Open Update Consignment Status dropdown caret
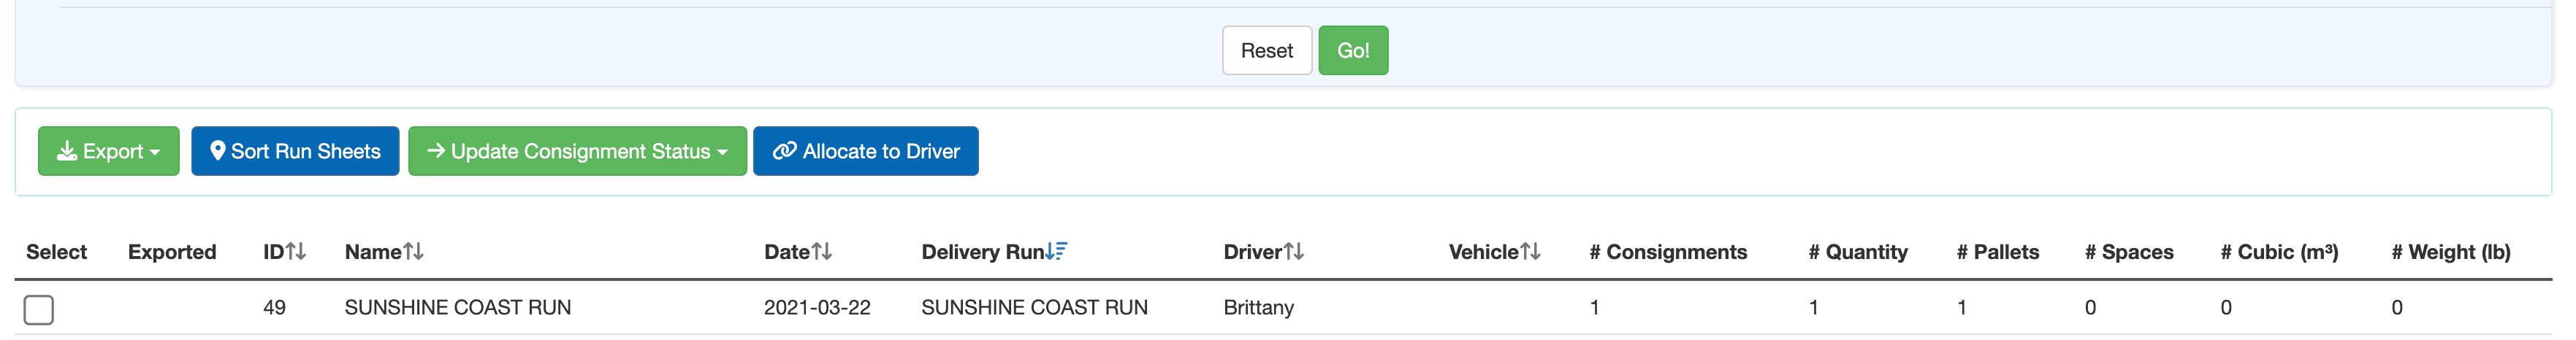The height and width of the screenshot is (340, 2576). pos(722,152)
